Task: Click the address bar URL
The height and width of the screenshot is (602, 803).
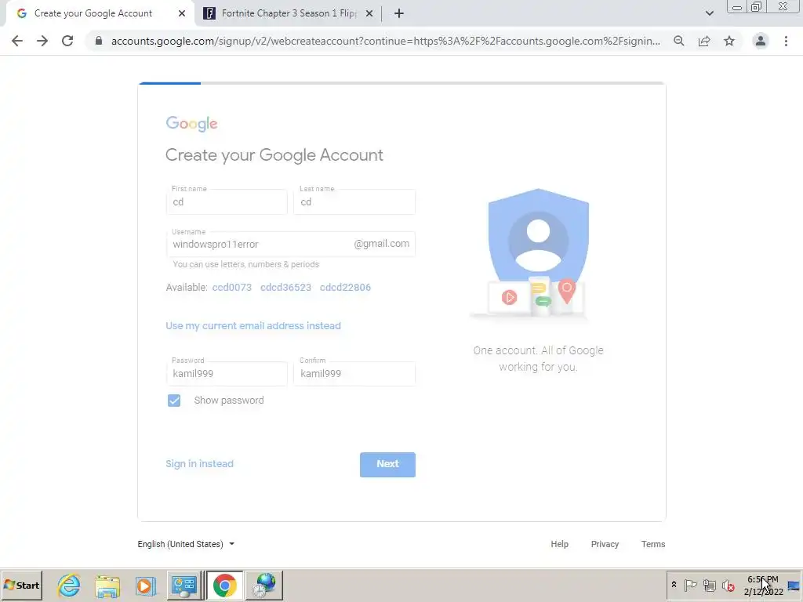Action: point(385,41)
